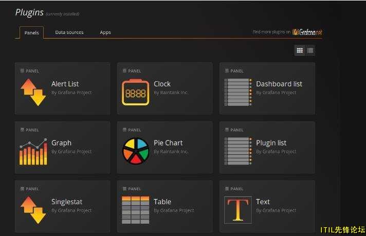Open the Plugin list title

click(x=271, y=143)
